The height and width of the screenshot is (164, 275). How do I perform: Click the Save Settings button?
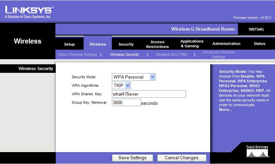pyautogui.click(x=133, y=158)
